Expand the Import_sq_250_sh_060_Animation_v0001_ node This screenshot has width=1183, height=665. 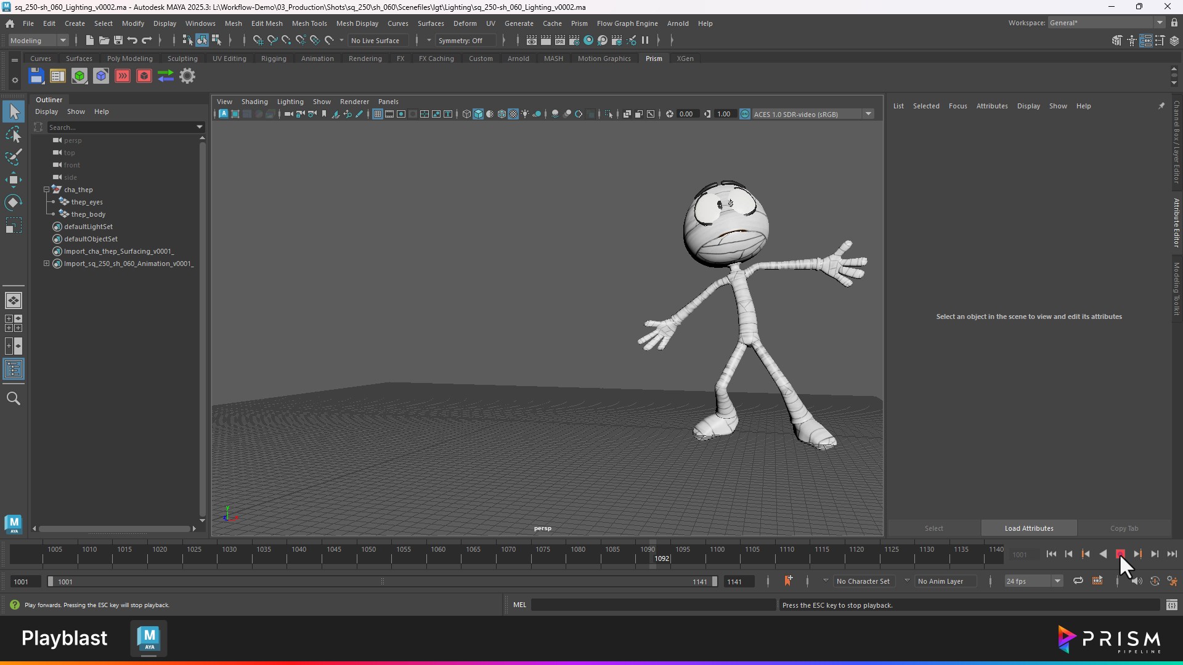(x=46, y=264)
